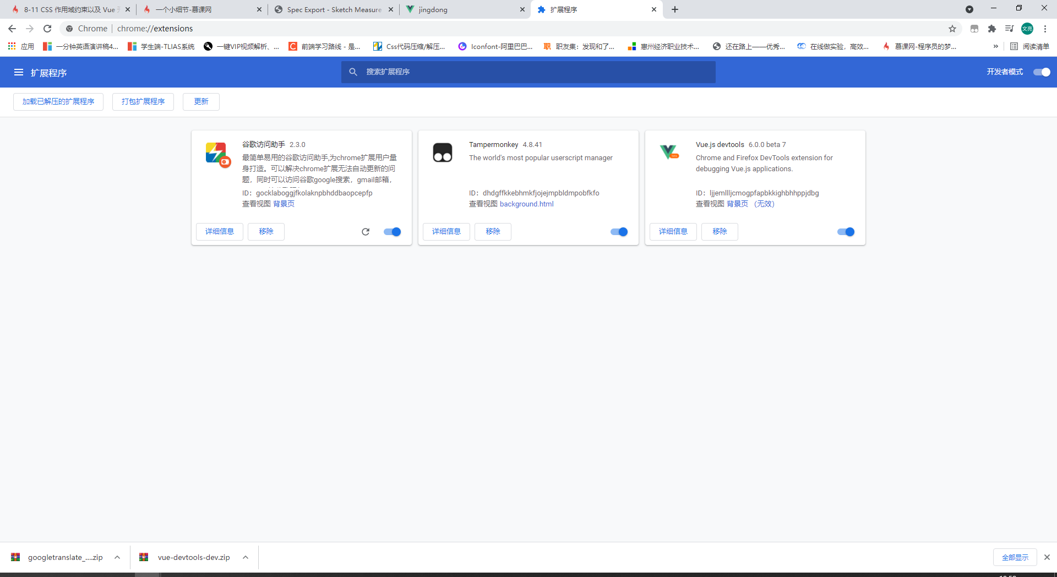Click 加载已解压的扩展程序 button
This screenshot has height=577, width=1057.
click(58, 101)
